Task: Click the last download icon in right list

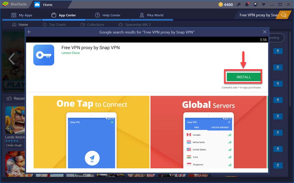Action: pos(278,165)
